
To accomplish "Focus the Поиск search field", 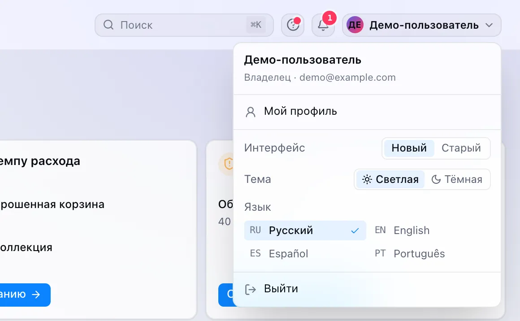I will tap(184, 25).
